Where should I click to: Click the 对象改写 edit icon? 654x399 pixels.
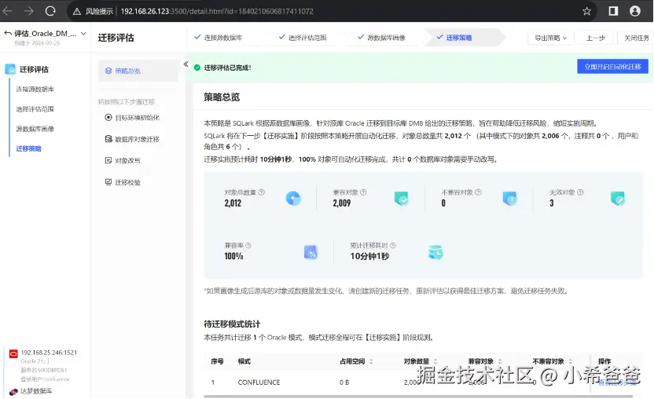point(108,160)
